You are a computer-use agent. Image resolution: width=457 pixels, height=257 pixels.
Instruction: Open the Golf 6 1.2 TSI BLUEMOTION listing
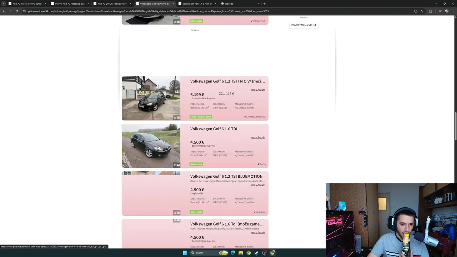click(226, 176)
